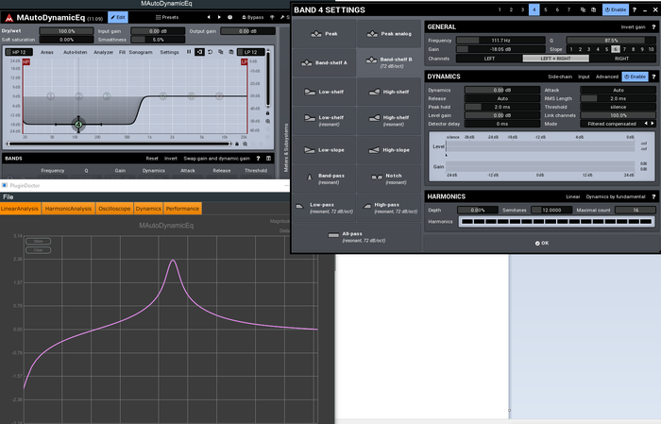The height and width of the screenshot is (424, 661).
Task: Select the plain Low-shelf filter
Action: tap(324, 92)
